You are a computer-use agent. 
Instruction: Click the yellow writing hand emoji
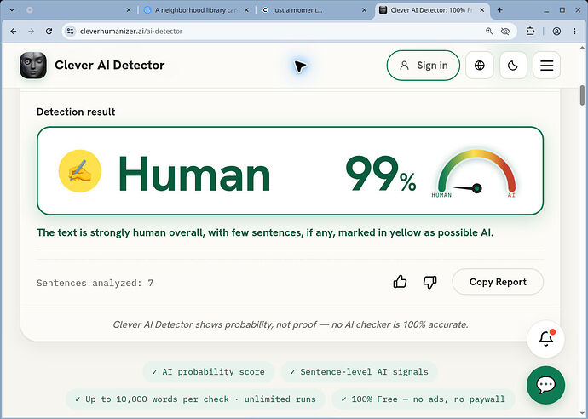[x=80, y=171]
